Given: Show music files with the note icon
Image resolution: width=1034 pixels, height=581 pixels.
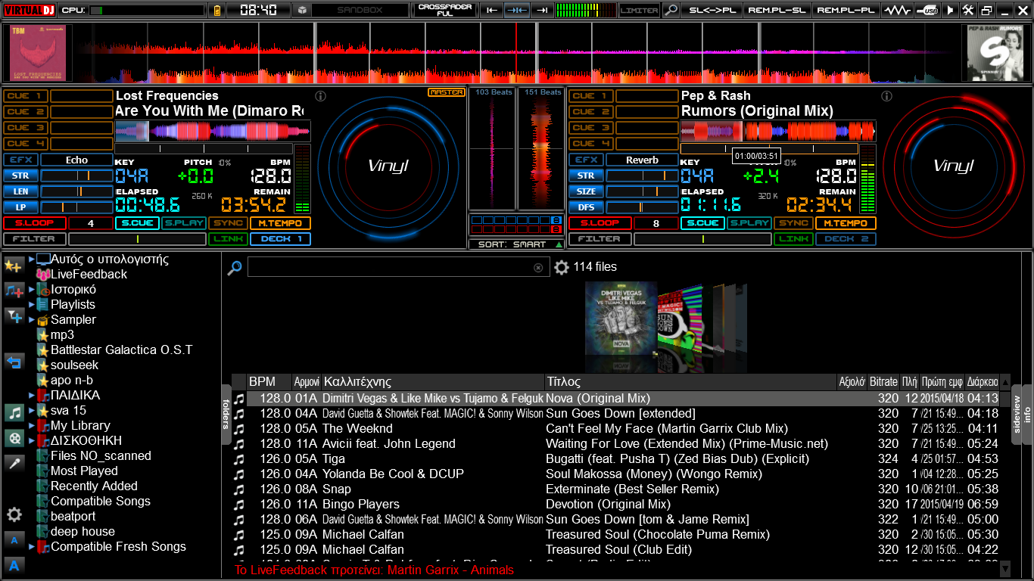Looking at the screenshot, I should [14, 412].
